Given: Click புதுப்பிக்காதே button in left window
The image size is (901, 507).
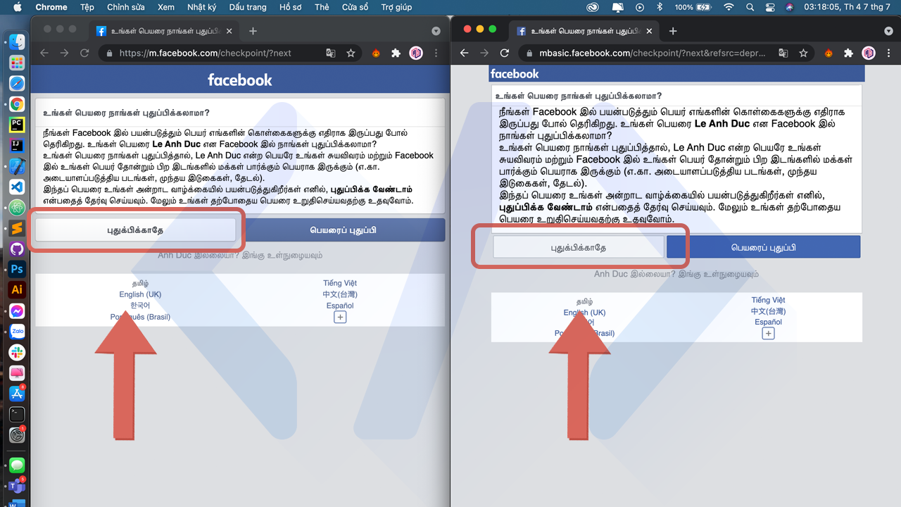Looking at the screenshot, I should pos(135,230).
